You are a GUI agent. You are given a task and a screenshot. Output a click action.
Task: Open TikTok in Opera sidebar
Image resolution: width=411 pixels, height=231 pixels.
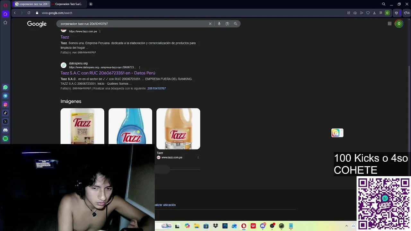5,113
